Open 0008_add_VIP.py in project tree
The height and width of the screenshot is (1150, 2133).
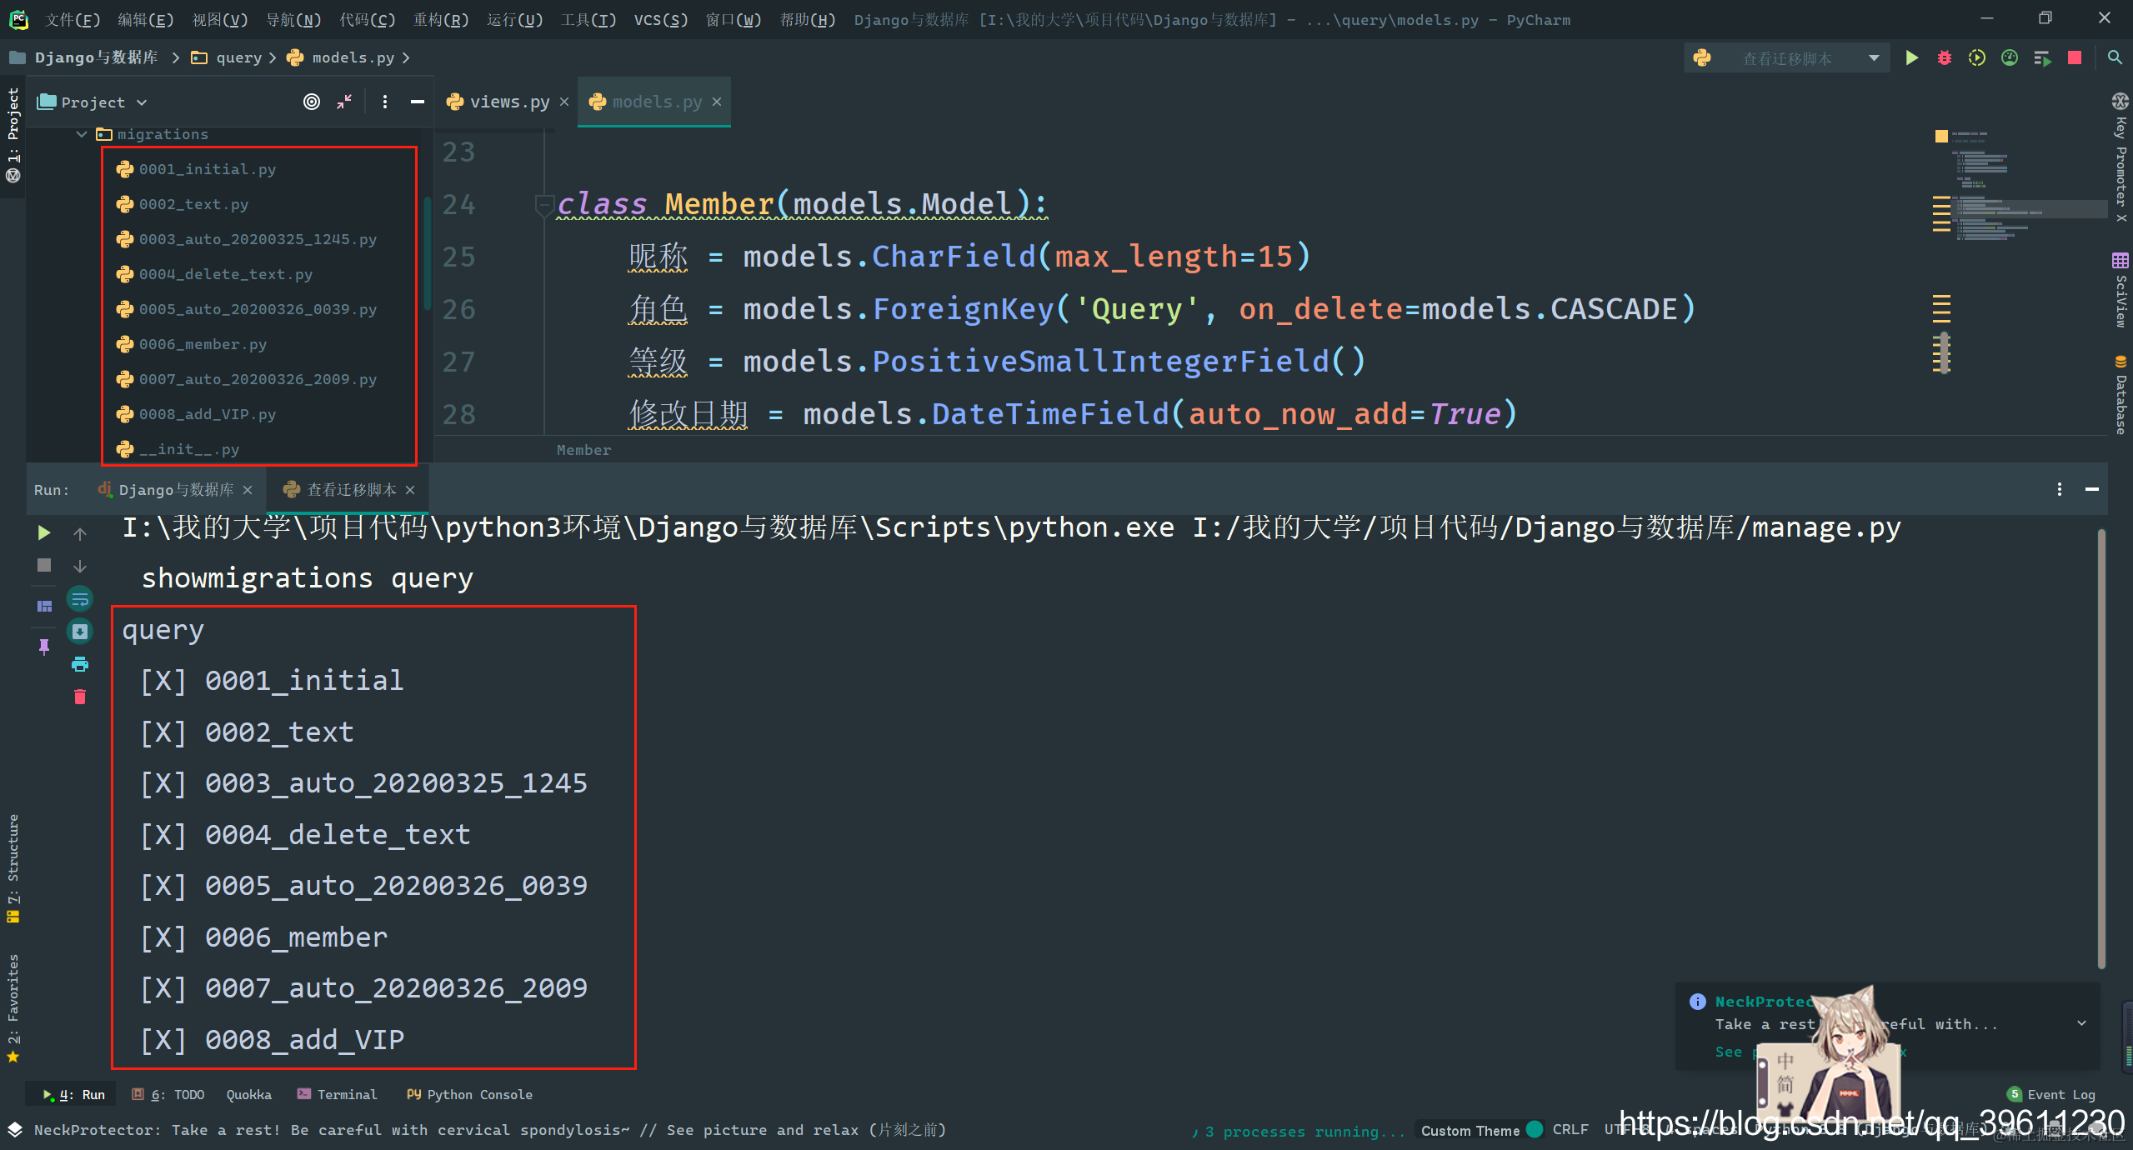[207, 414]
